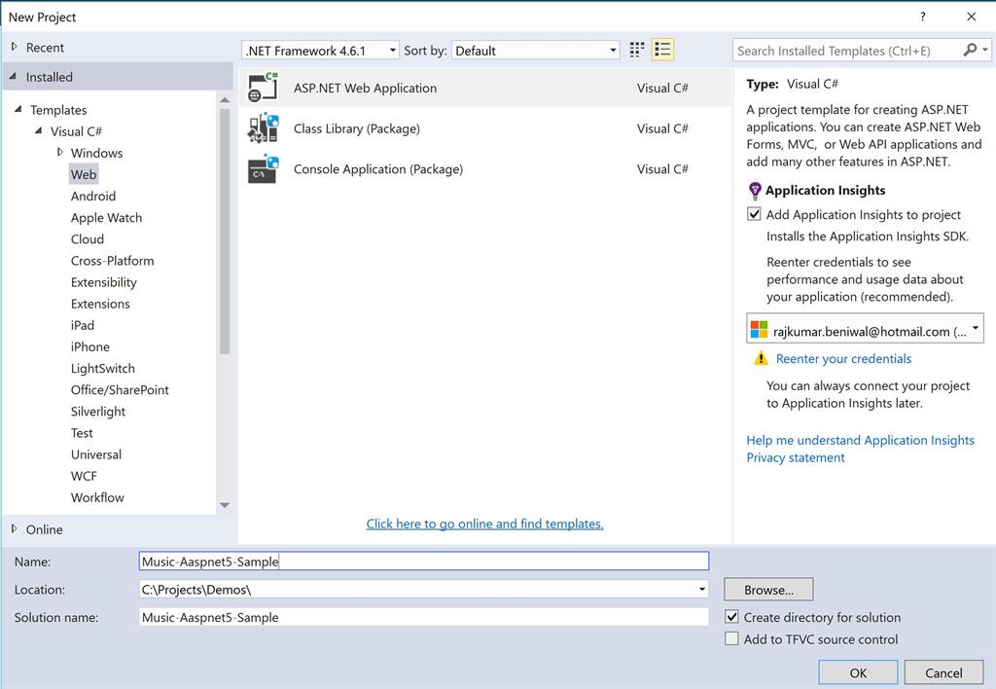Click the Application Insights lightbulb icon
The image size is (996, 689).
pos(755,190)
